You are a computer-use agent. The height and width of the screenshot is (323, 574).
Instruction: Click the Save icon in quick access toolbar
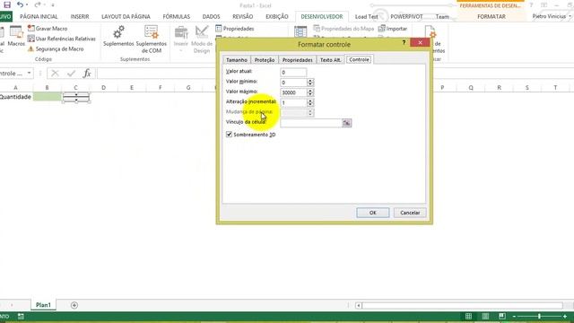7,4
